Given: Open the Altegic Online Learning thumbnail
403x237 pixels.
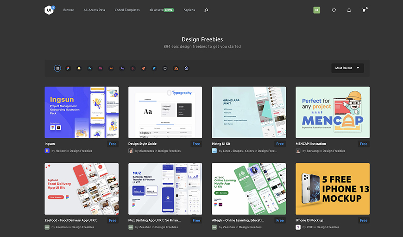Looking at the screenshot, I should point(249,189).
